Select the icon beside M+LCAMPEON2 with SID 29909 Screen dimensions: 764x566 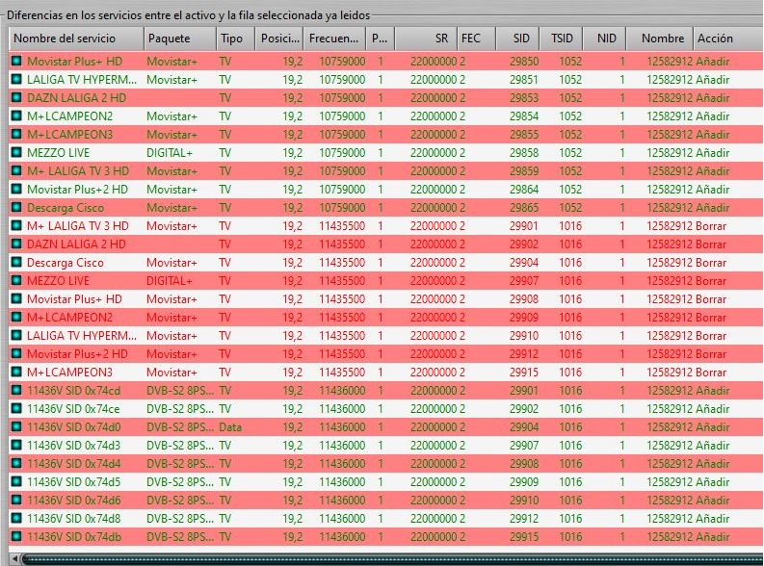(x=16, y=318)
